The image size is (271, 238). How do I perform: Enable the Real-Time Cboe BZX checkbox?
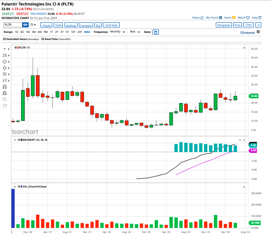pyautogui.click(x=43, y=39)
